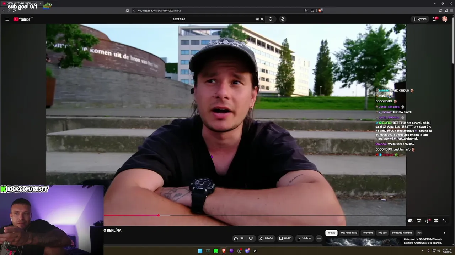This screenshot has width=455, height=255.
Task: Open the Kick app on taskbar
Action: (x=216, y=251)
